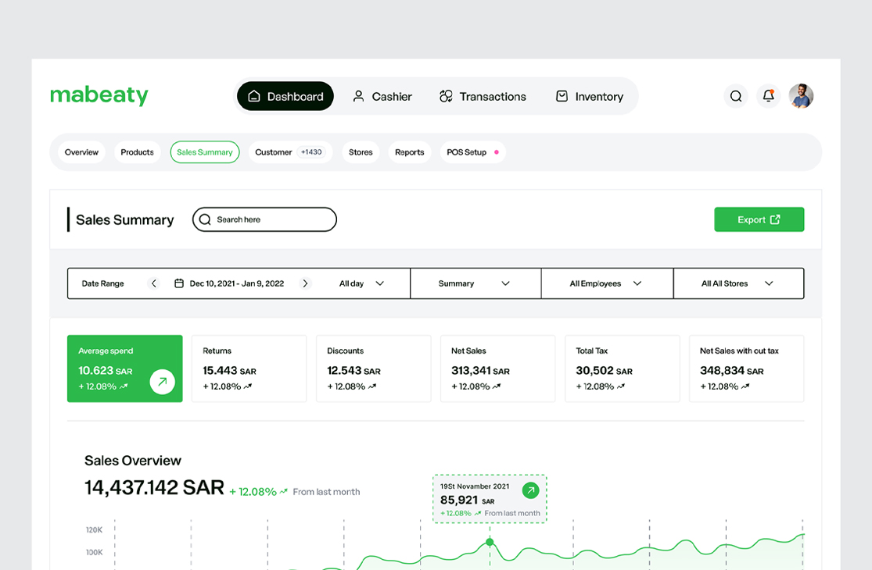Click the Export button

point(759,219)
